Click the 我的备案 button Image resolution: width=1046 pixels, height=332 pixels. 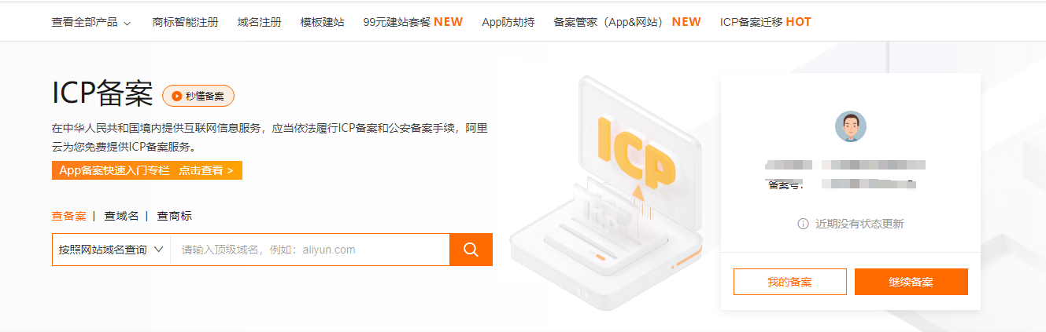[x=790, y=282]
